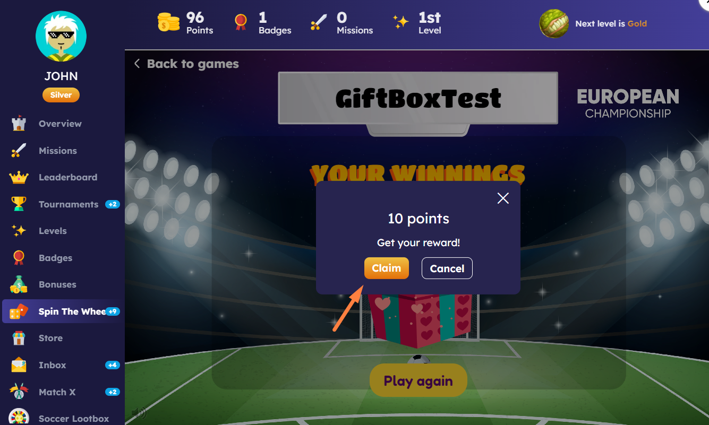Click the Levels sparkle icon in sidebar
This screenshot has width=709, height=425.
[19, 231]
